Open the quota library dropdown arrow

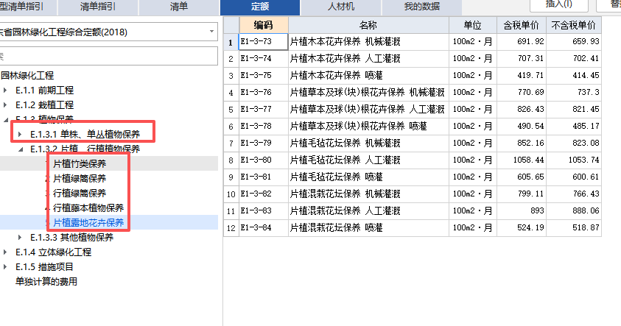click(212, 32)
